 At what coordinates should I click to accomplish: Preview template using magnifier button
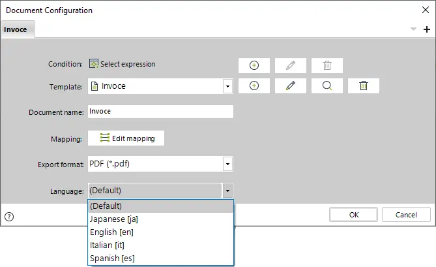327,86
